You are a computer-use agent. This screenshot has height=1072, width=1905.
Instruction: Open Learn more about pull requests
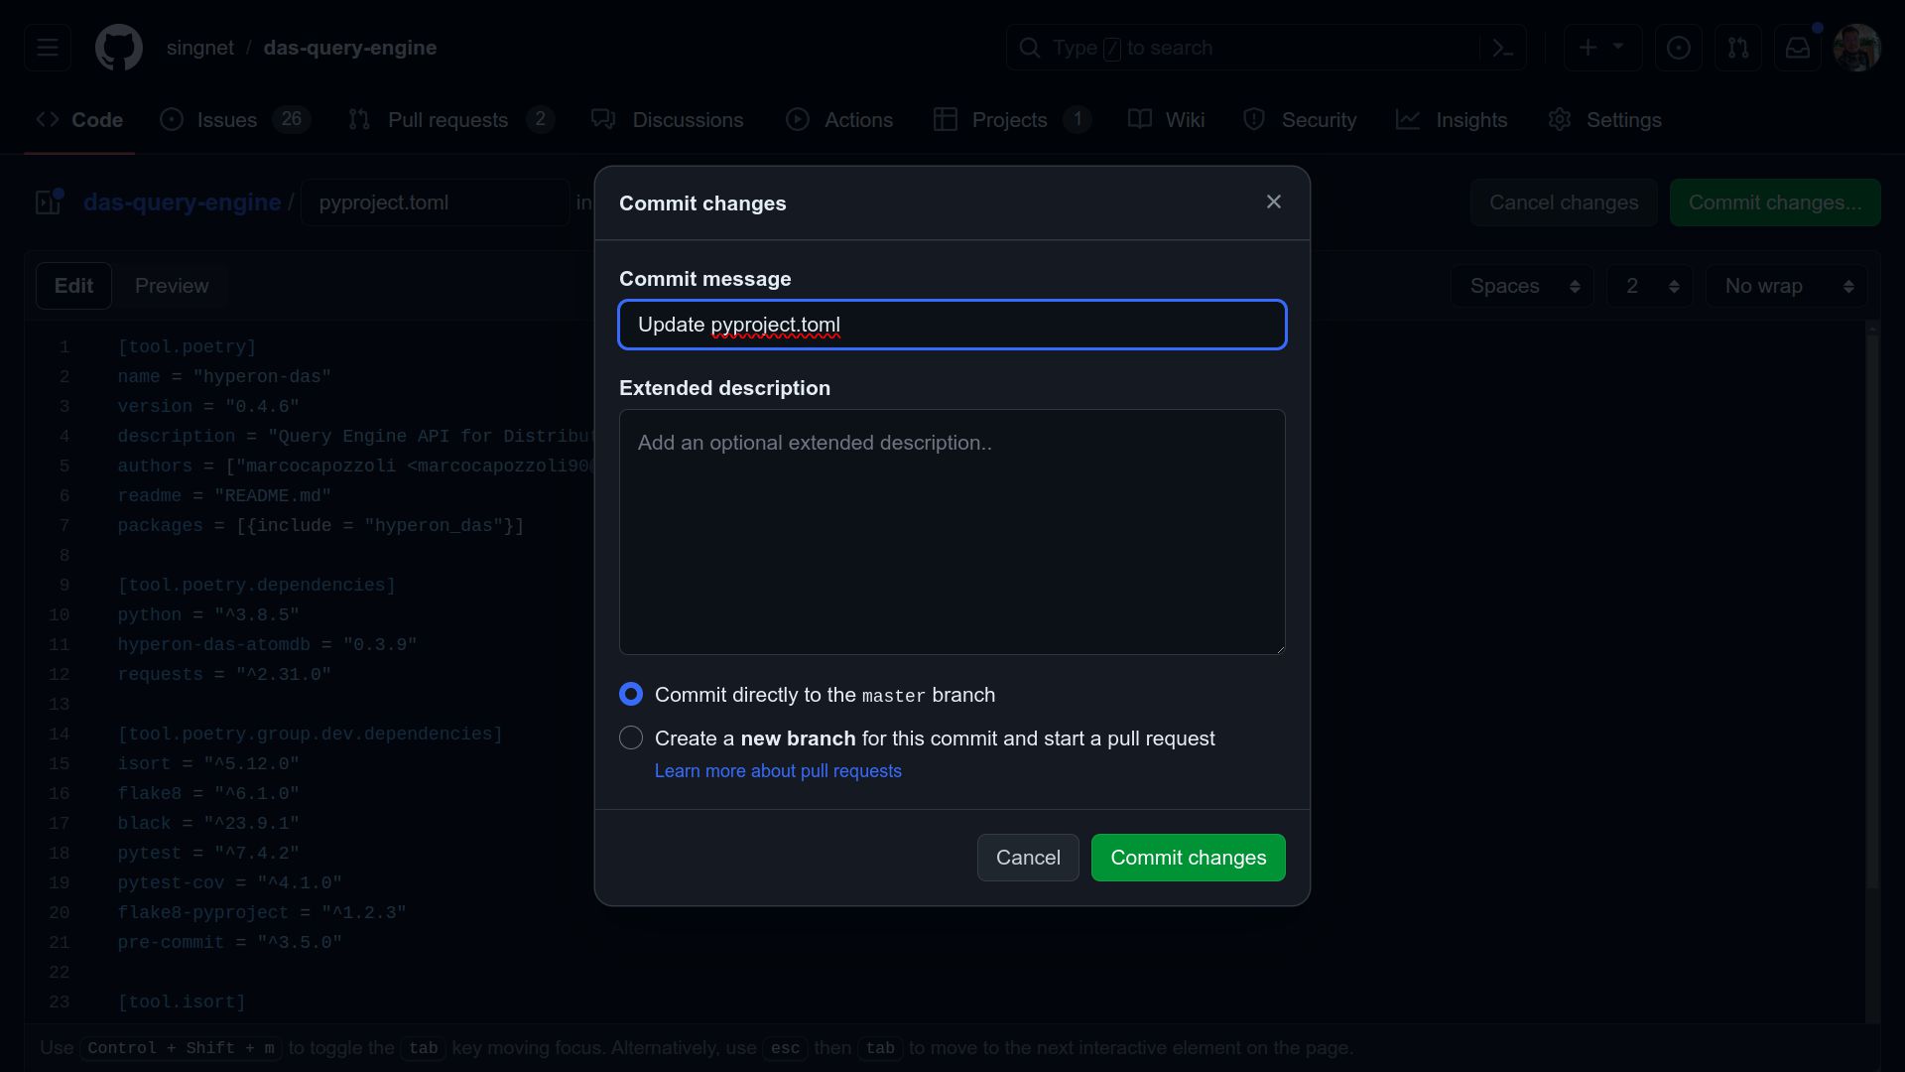(x=778, y=771)
